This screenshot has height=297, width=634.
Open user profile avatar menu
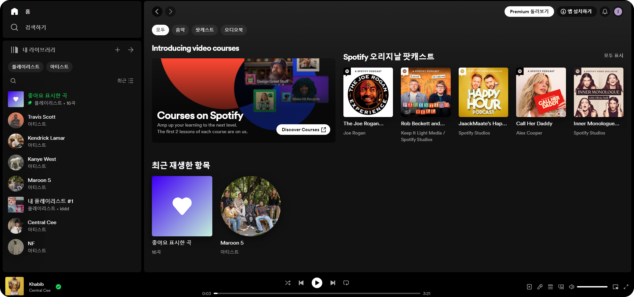click(618, 12)
